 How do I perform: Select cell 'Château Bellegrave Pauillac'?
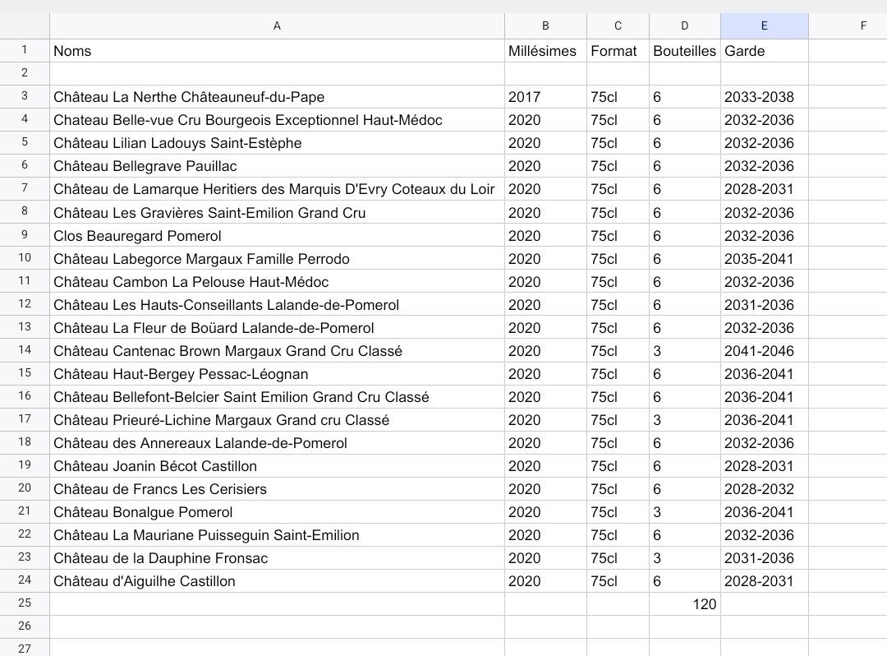coord(277,166)
